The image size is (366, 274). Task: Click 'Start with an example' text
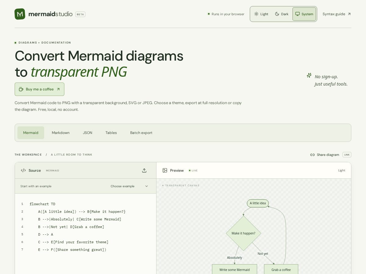[36, 186]
